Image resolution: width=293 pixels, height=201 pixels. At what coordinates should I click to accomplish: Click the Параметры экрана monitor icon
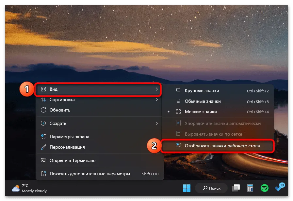pos(43,137)
